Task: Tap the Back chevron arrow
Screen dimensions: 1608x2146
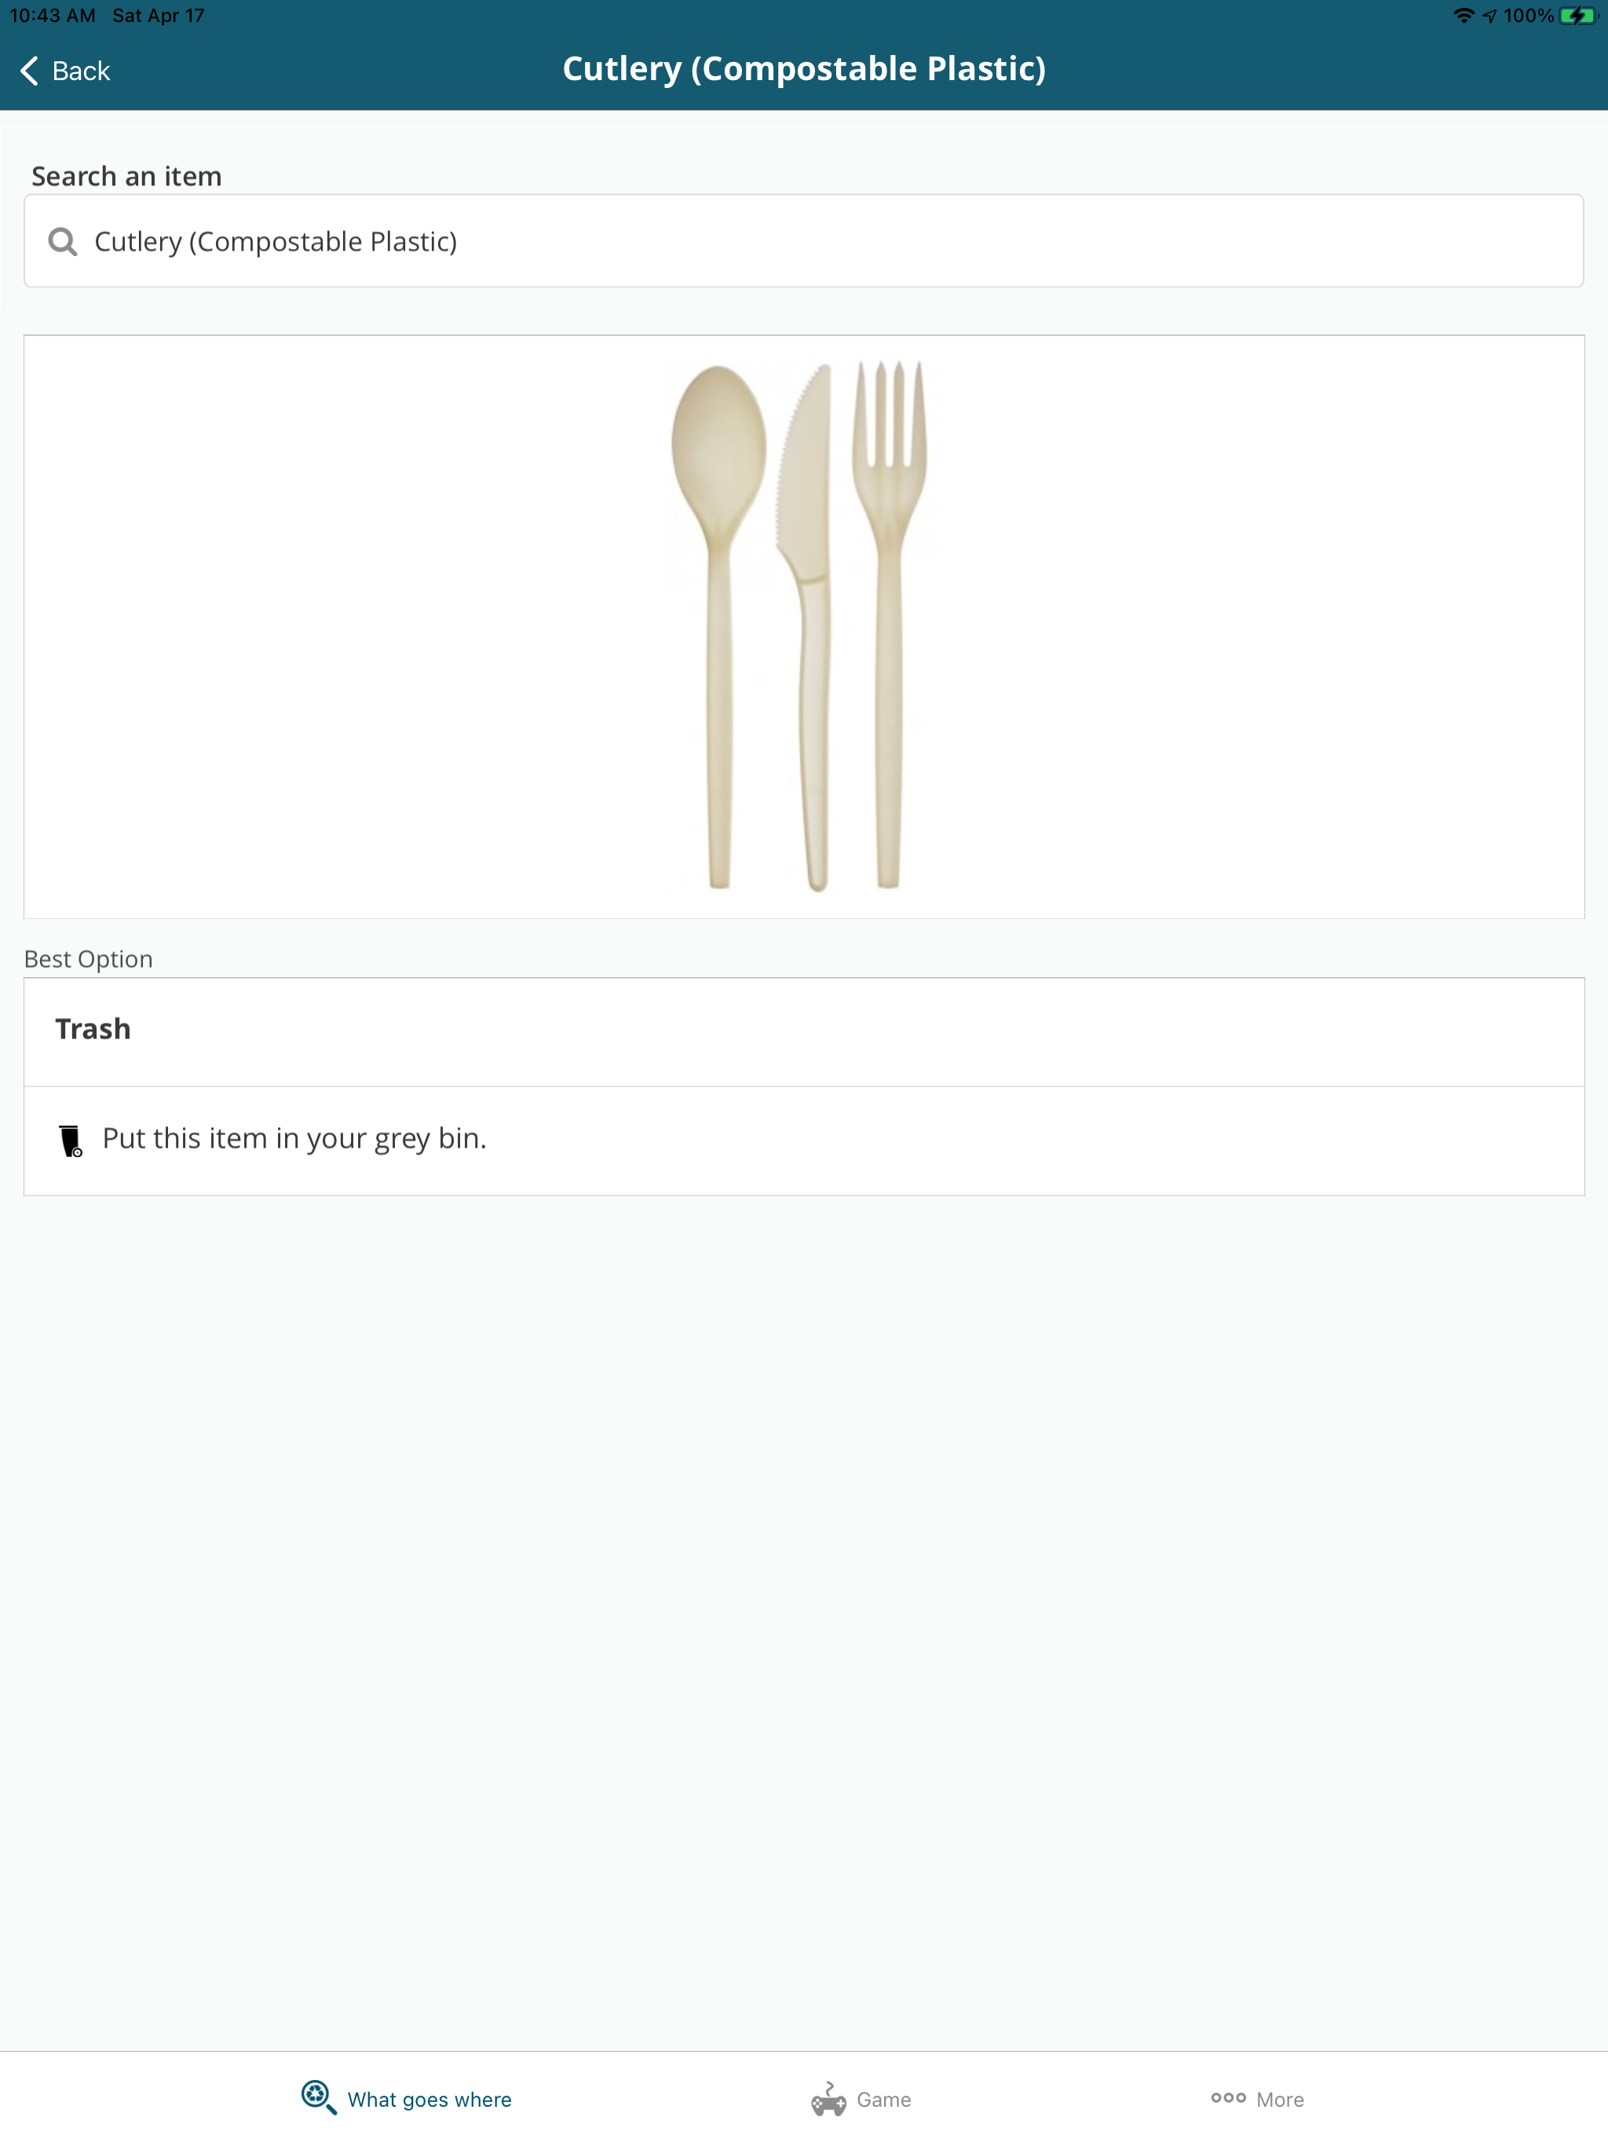Action: (29, 71)
